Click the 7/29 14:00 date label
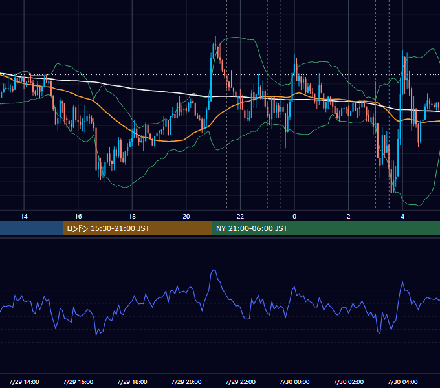 click(x=24, y=382)
